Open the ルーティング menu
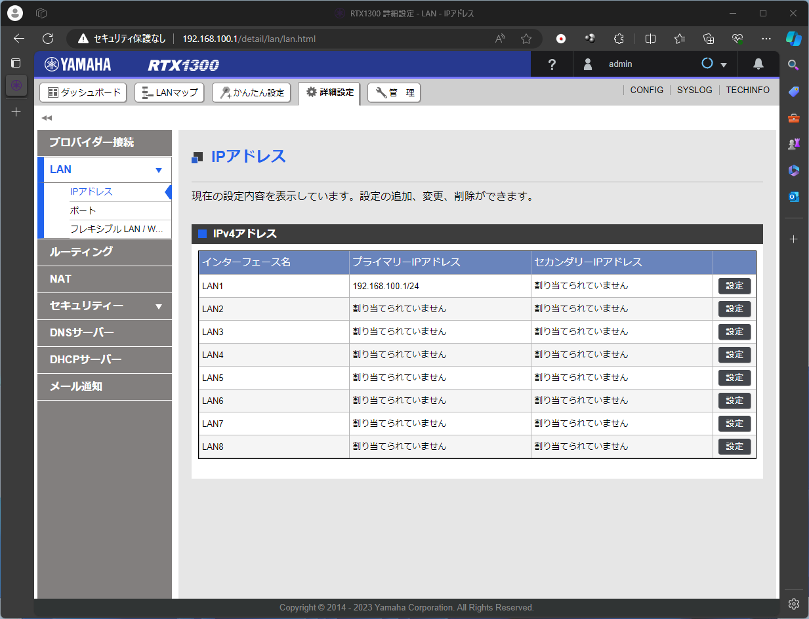Image resolution: width=809 pixels, height=619 pixels. 104,252
